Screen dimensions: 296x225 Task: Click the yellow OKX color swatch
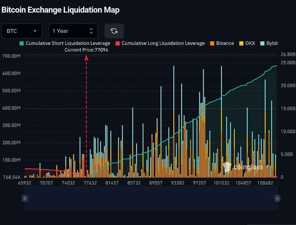(241, 43)
